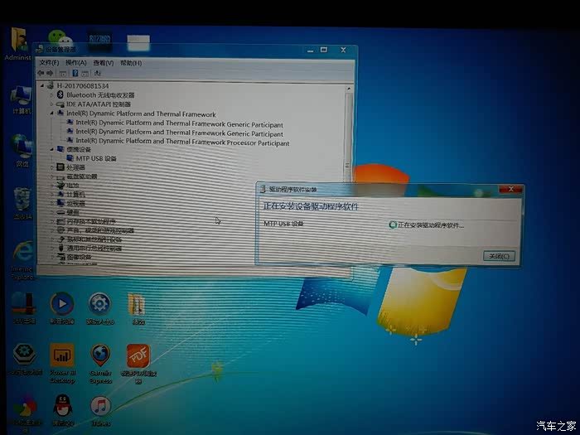This screenshot has width=580, height=435.
Task: Expand the IDE ATA/ATAPI 控制器 node
Action: point(51,104)
